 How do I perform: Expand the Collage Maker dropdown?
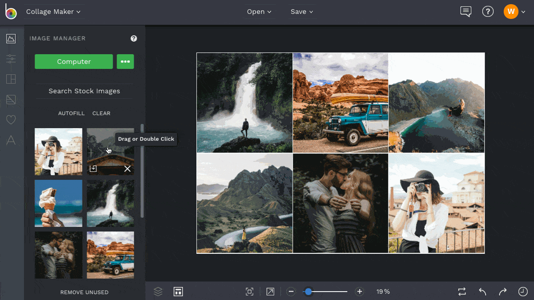pyautogui.click(x=53, y=12)
